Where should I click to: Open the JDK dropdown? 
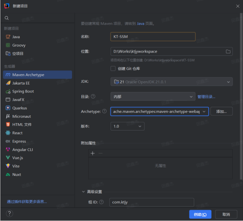pyautogui.click(x=172, y=82)
